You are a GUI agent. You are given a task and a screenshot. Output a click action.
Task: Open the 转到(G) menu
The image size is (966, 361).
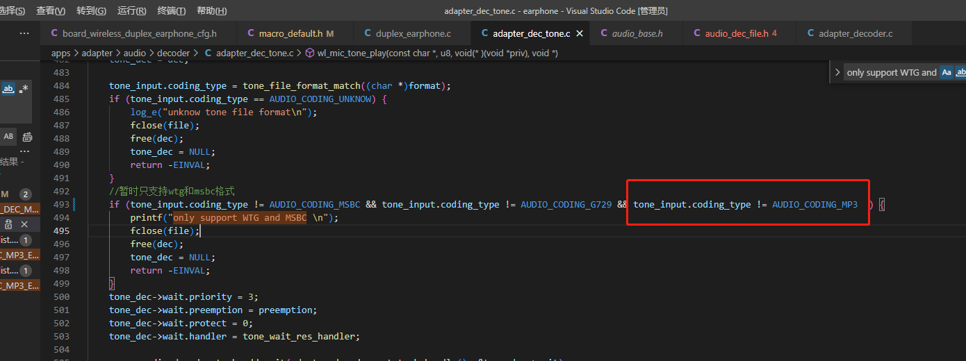point(90,10)
